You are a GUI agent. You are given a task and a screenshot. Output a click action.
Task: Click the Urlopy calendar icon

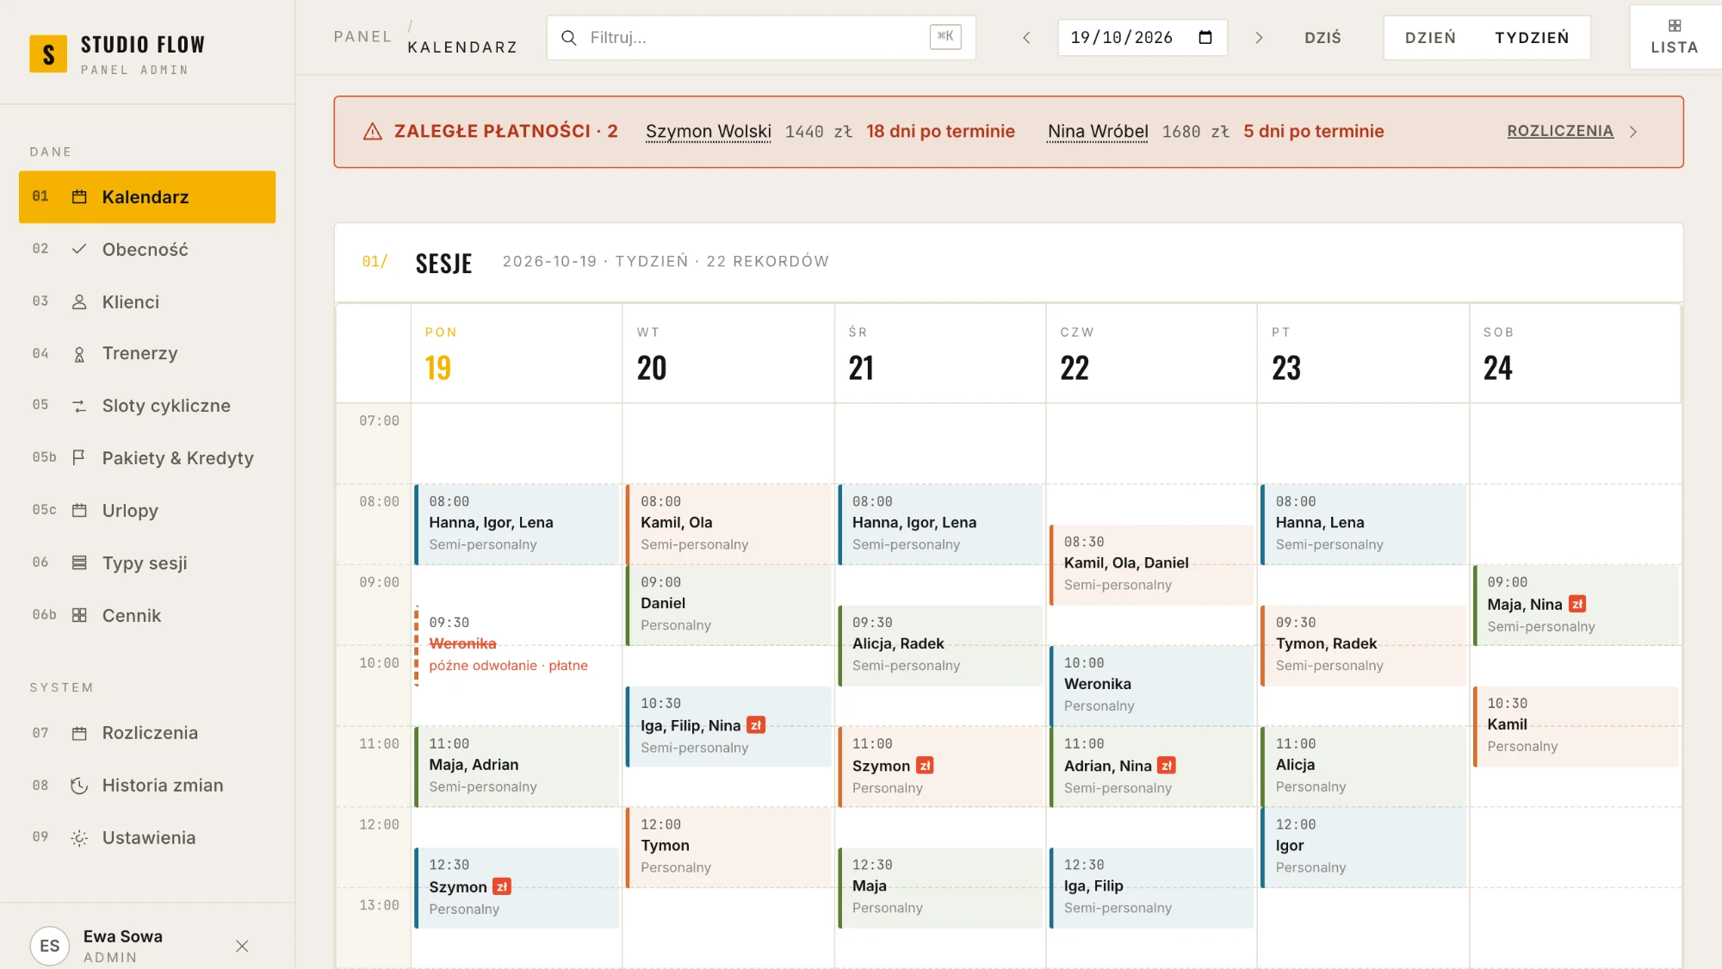tap(79, 511)
